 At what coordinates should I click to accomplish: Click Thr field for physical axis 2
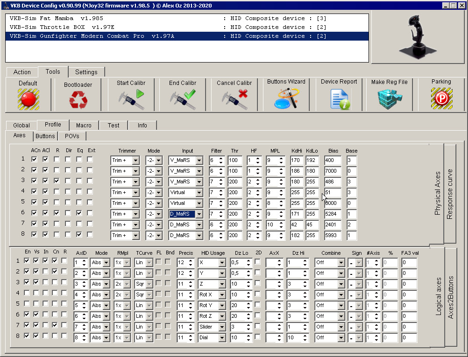click(235, 171)
